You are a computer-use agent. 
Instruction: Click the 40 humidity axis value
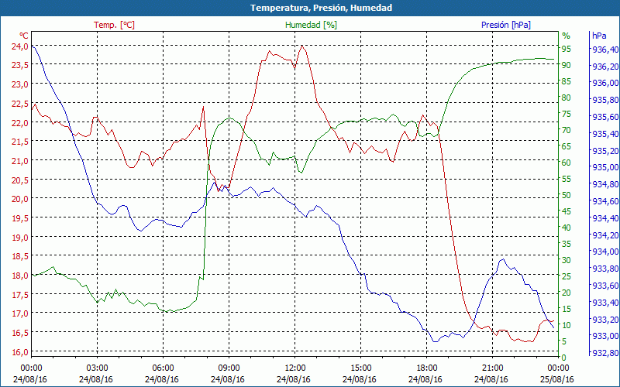tap(567, 228)
